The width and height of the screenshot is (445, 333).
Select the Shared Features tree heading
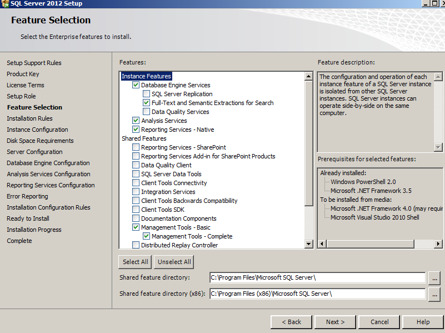pyautogui.click(x=144, y=138)
